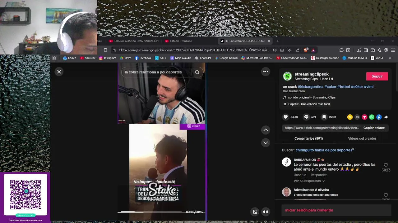Click the bookmark page icon left of URL
This screenshot has height=223, width=398.
point(105,50)
